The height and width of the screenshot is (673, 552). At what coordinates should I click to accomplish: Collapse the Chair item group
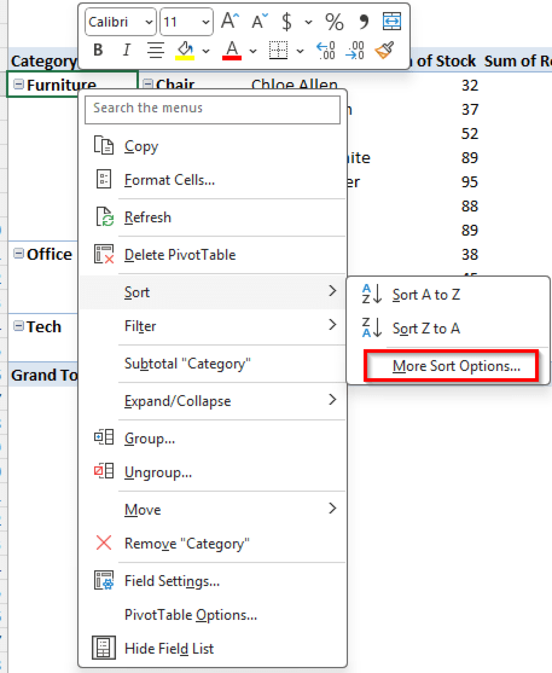click(x=148, y=84)
